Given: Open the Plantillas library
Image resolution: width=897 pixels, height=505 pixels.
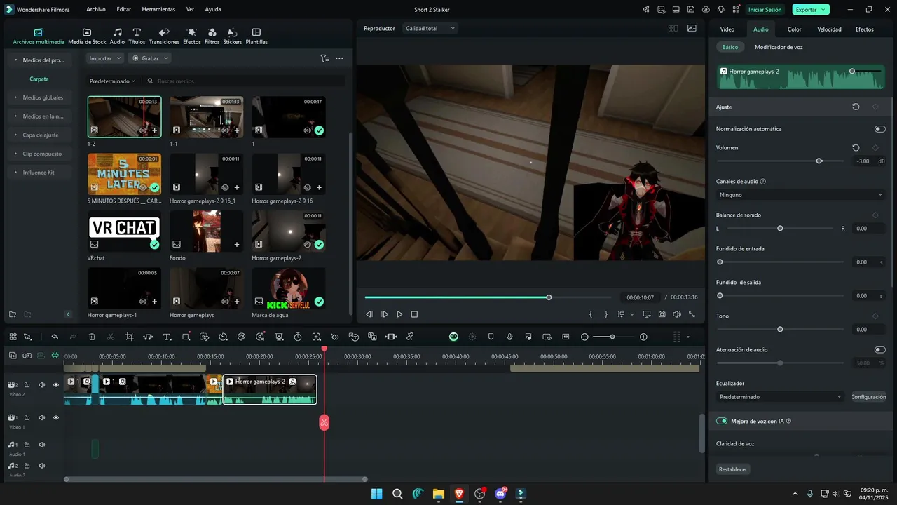Looking at the screenshot, I should [256, 36].
